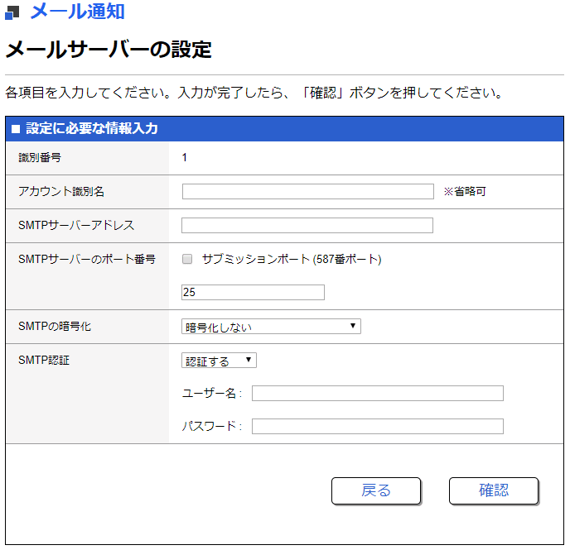Click the メール通知 header icon
Viewport: 570px width, 550px height.
[x=12, y=12]
